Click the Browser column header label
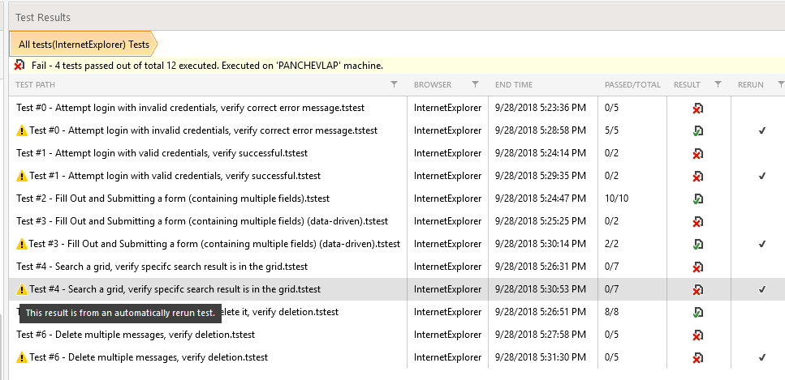This screenshot has width=785, height=380. (433, 85)
